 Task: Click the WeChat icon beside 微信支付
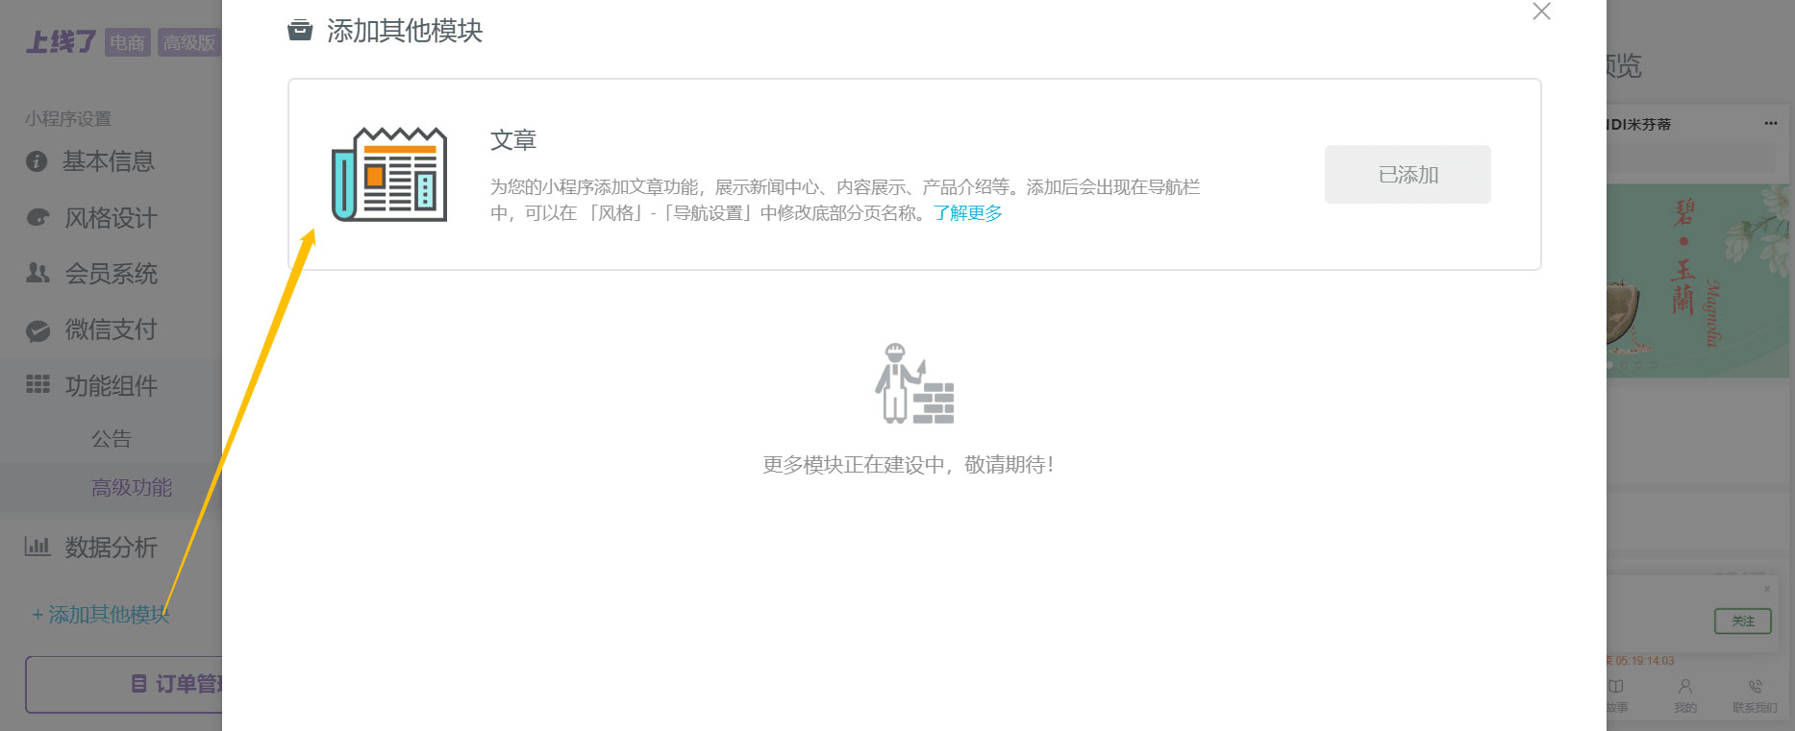(x=37, y=330)
